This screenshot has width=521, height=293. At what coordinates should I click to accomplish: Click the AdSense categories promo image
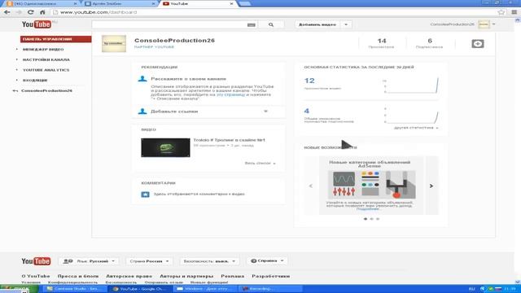tap(371, 185)
